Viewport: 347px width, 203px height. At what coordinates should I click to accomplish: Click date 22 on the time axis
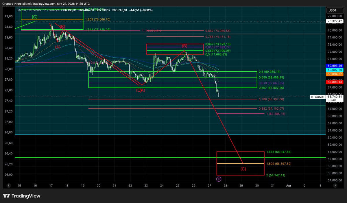coord(130,185)
